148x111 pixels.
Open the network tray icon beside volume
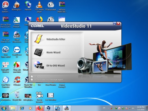click(130, 108)
